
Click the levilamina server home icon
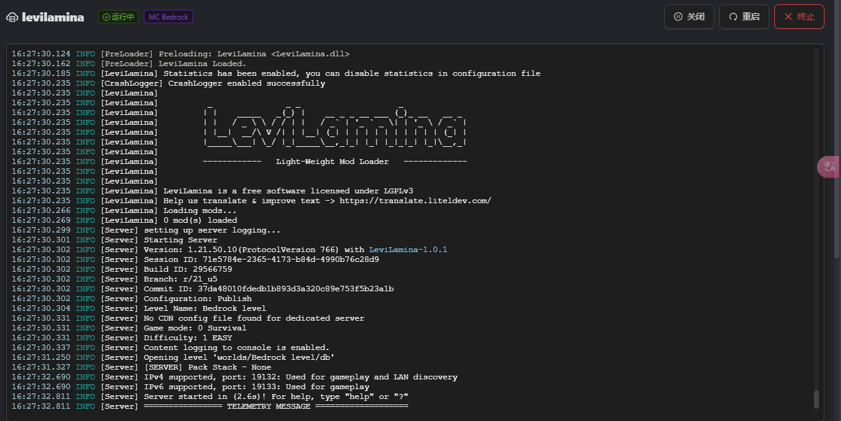(12, 17)
